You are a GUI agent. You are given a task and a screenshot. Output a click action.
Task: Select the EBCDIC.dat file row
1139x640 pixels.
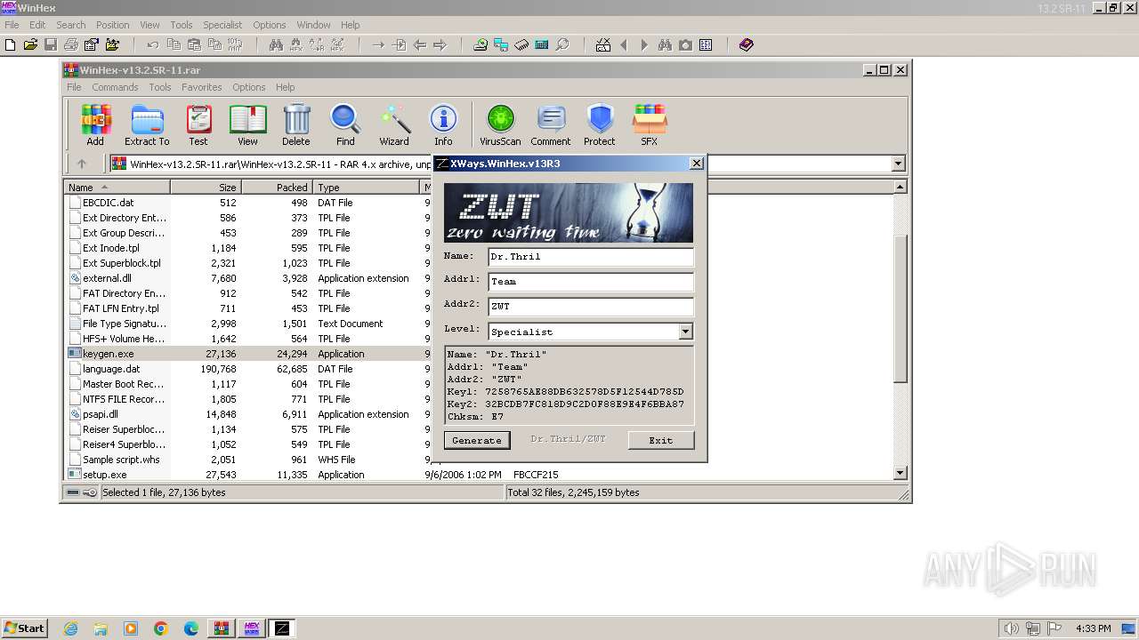249,203
